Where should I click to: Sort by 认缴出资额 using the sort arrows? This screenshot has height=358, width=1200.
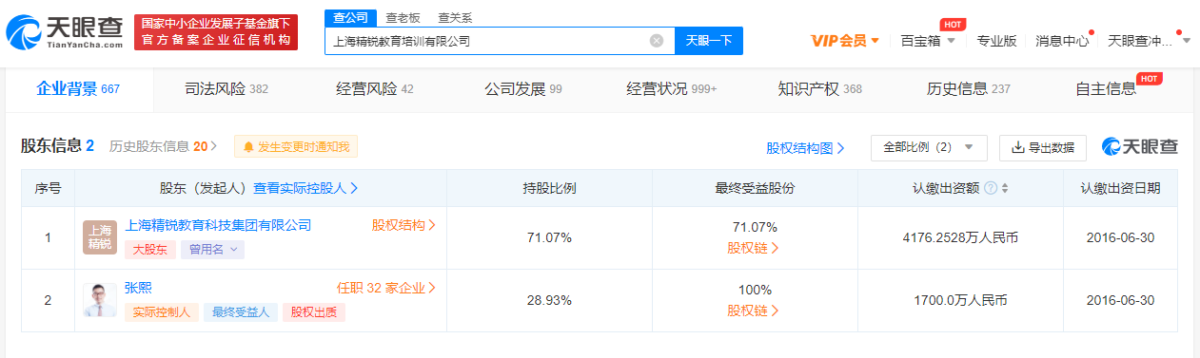1005,188
